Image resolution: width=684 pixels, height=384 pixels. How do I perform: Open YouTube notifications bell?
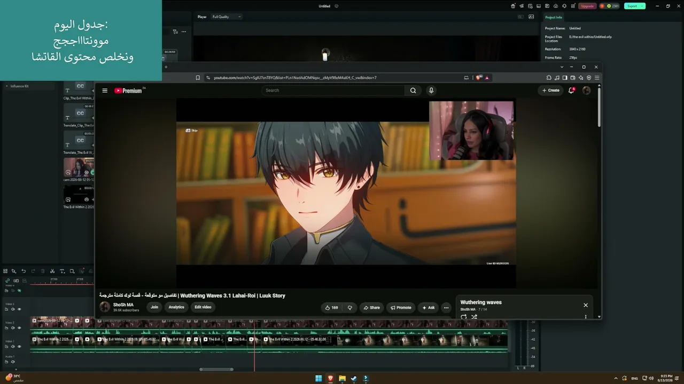pos(571,91)
